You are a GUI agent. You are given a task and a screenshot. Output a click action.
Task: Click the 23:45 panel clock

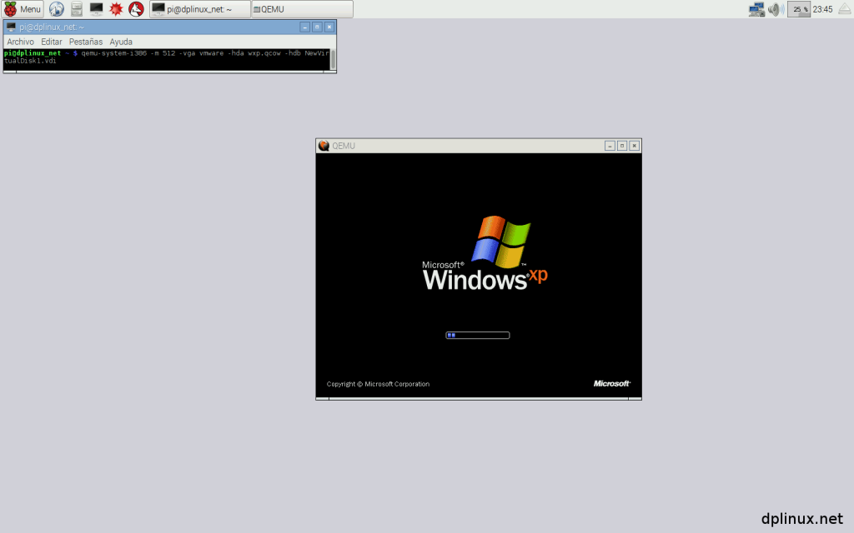[822, 9]
